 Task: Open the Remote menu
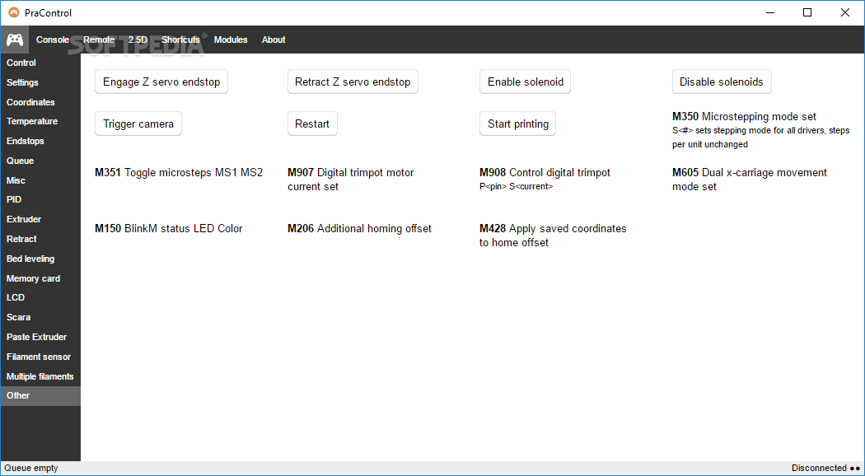pos(99,40)
